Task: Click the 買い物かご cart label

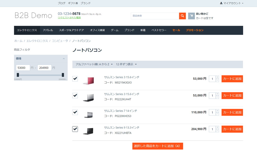Action: click(202, 14)
